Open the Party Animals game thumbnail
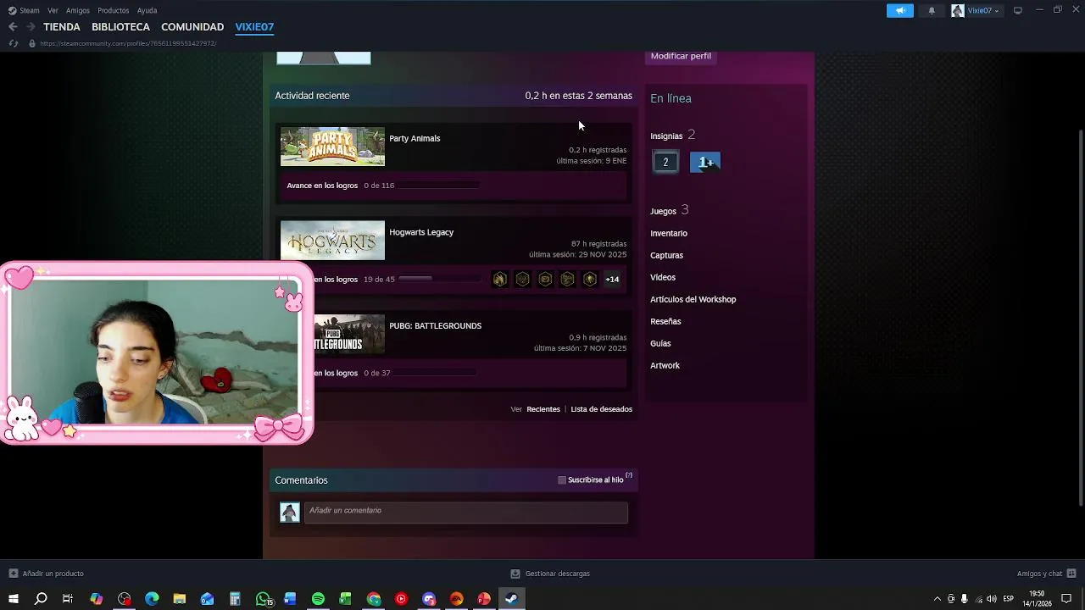This screenshot has width=1085, height=610. [332, 147]
